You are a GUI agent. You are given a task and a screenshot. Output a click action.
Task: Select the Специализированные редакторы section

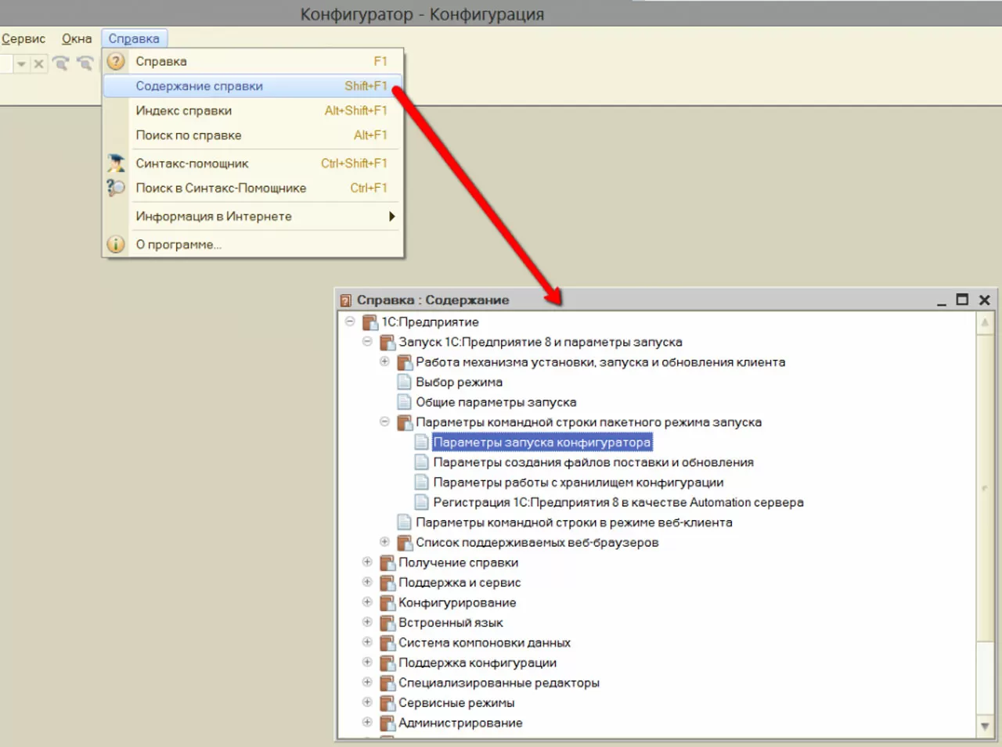[499, 683]
